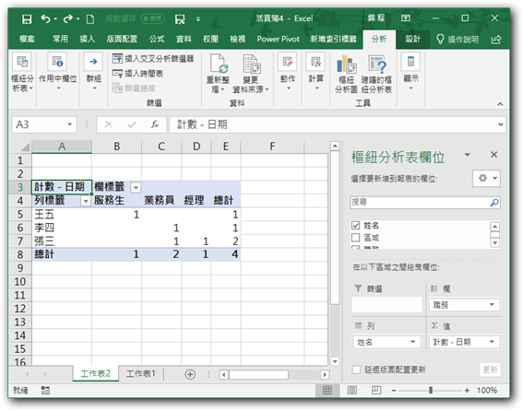Click the zoom slider handle in status bar

431,390
